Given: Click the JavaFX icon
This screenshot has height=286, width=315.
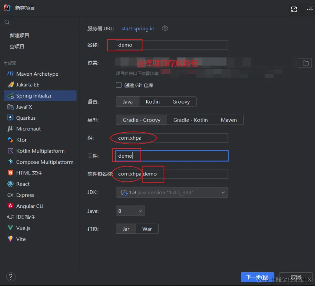Looking at the screenshot, I should [10, 107].
